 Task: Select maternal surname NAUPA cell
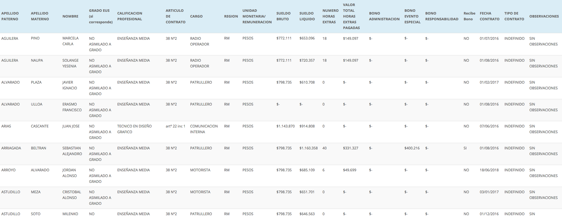coord(37,60)
